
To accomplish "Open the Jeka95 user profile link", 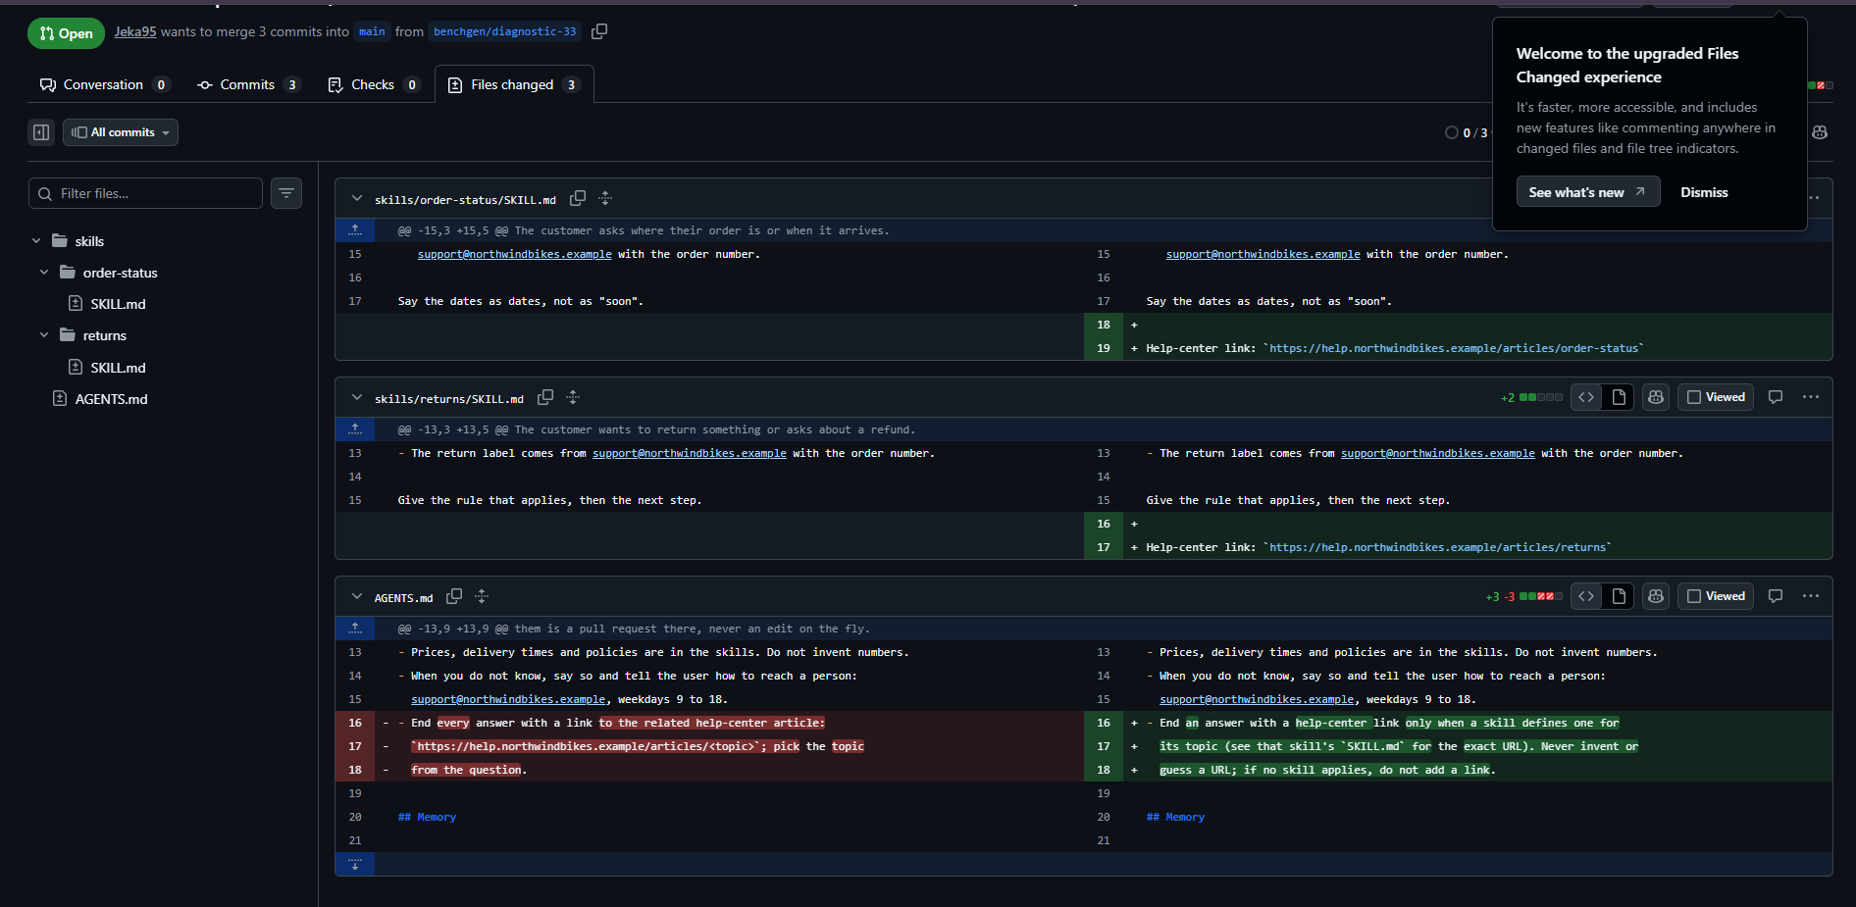I will point(135,31).
